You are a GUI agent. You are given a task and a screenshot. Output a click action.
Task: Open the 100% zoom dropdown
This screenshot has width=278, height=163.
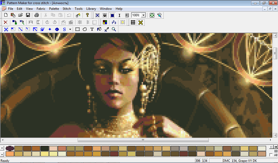144,15
